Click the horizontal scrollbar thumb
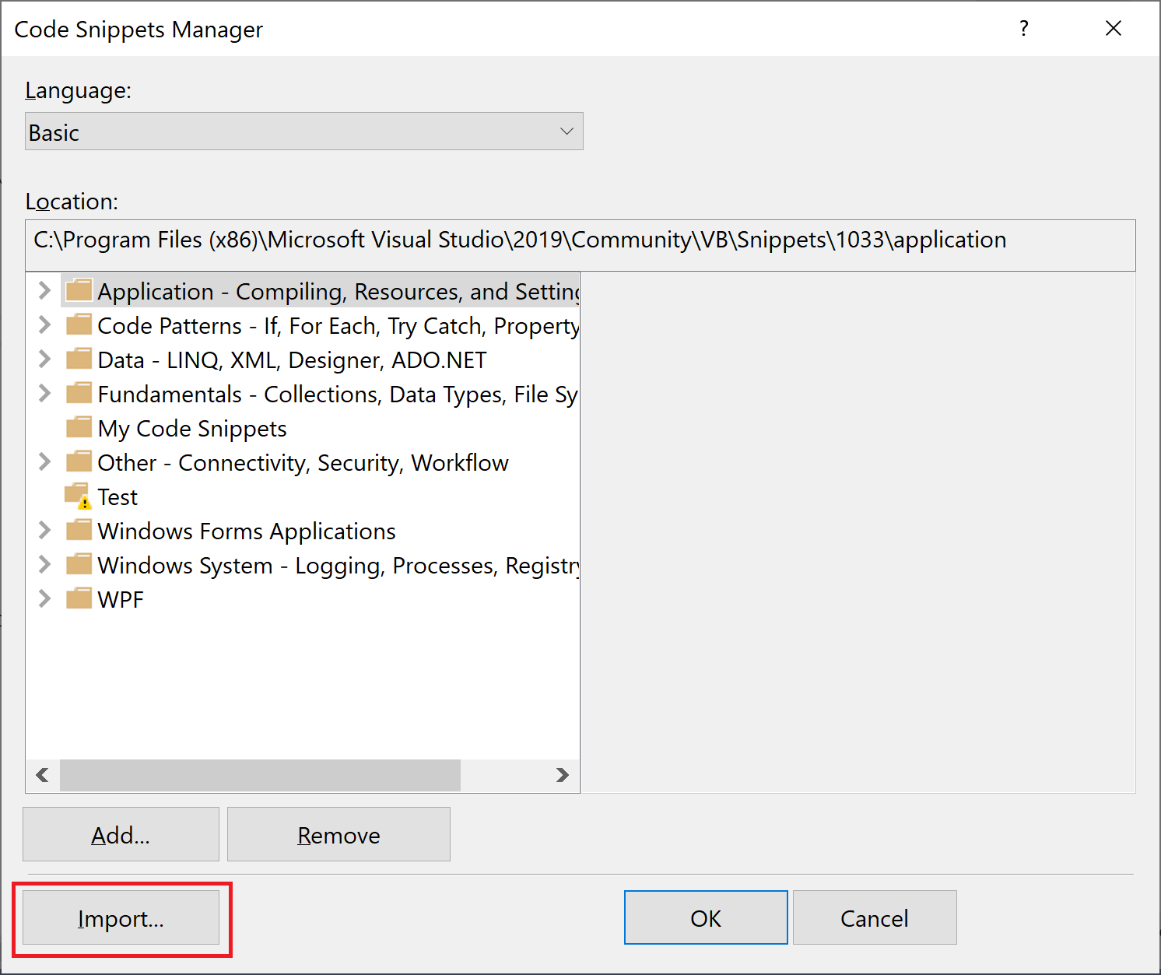 260,775
